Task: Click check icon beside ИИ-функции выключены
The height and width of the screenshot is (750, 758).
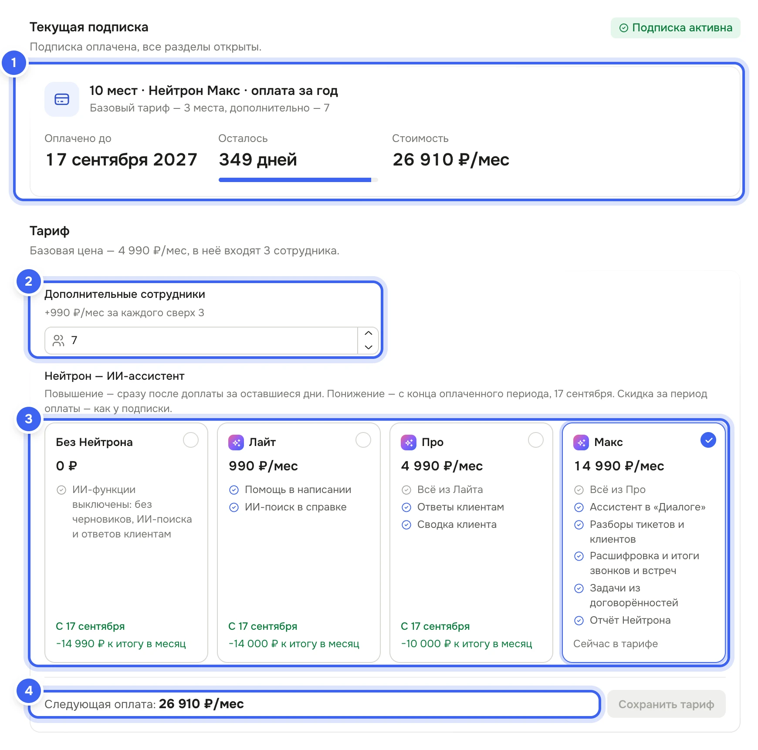Action: (x=61, y=490)
